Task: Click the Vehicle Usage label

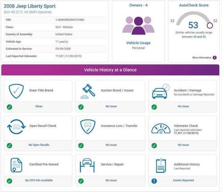Action: tap(138, 43)
